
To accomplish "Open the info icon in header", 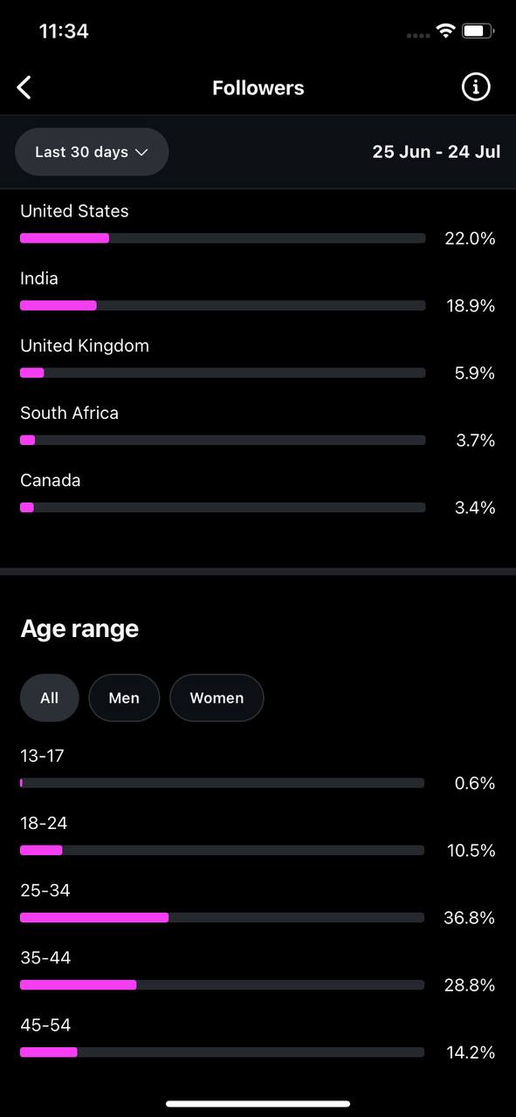I will 476,87.
